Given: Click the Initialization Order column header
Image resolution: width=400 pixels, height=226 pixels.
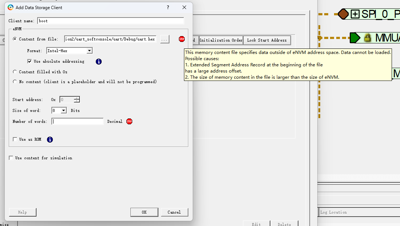Looking at the screenshot, I should tap(221, 40).
